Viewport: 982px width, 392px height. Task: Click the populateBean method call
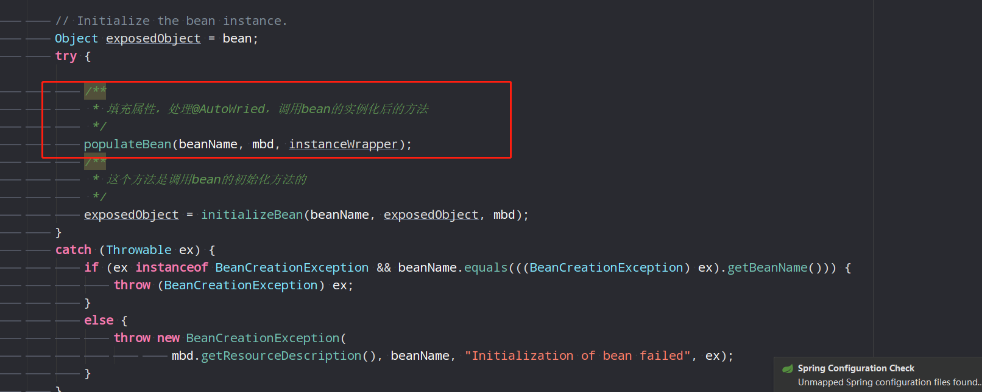tap(128, 144)
